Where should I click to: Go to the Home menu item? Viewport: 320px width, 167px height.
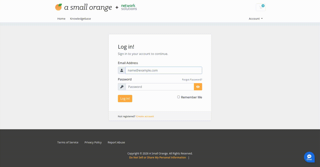tap(61, 19)
